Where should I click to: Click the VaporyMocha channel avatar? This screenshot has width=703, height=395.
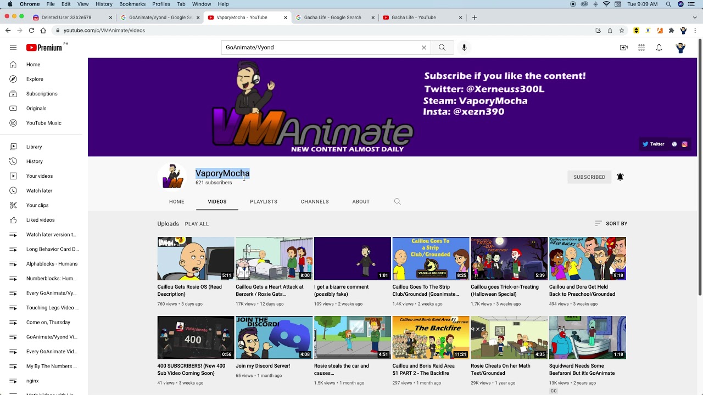coord(172,177)
